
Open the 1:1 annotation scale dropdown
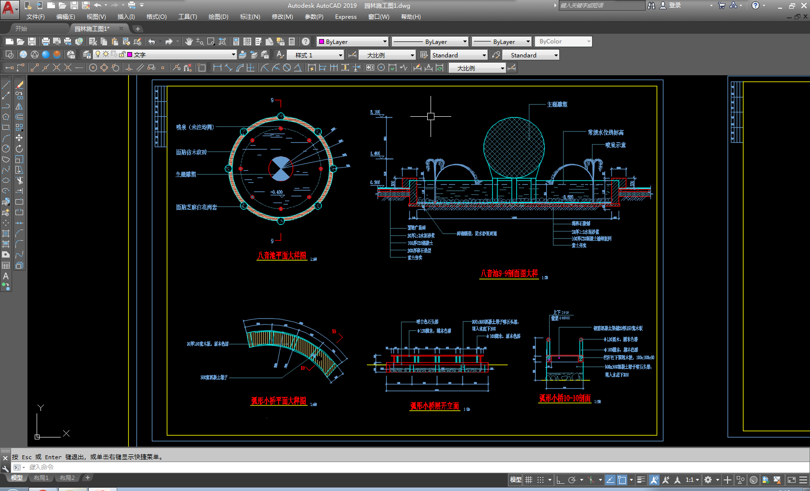tap(692, 480)
